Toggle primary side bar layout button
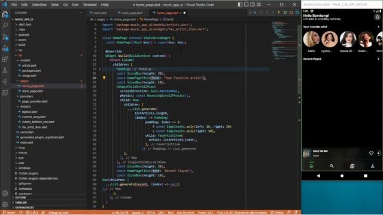The height and width of the screenshot is (215, 383). pos(240,4)
